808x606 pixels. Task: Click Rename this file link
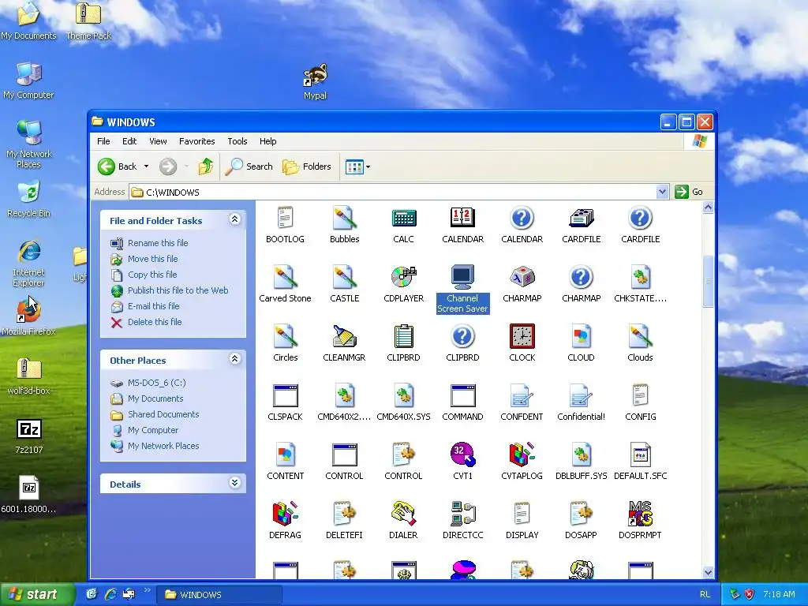point(158,243)
